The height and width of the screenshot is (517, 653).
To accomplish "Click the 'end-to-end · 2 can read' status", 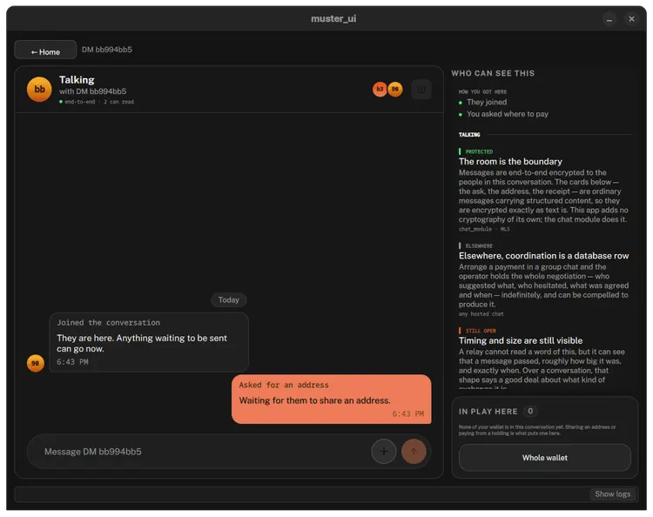I will pos(97,102).
